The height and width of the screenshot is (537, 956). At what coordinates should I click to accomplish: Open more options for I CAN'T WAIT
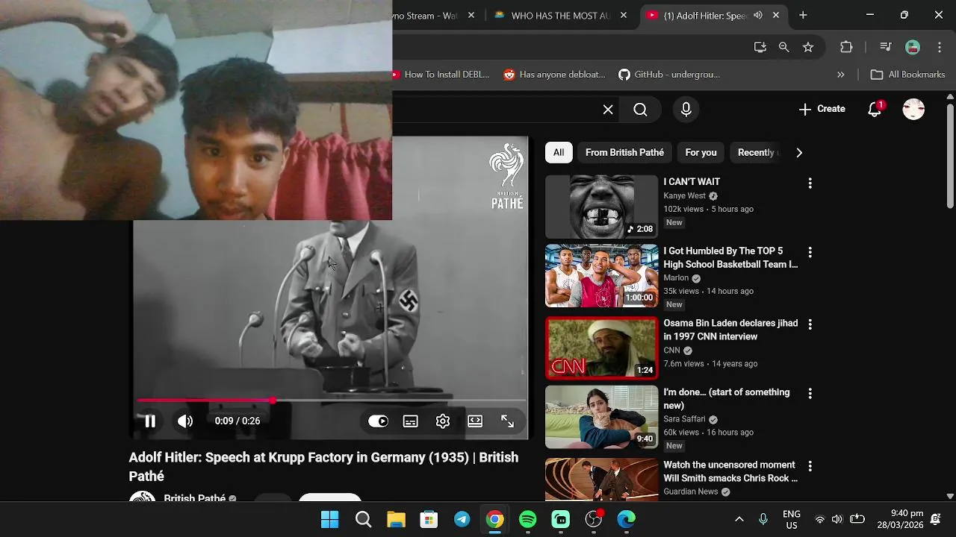click(x=810, y=183)
